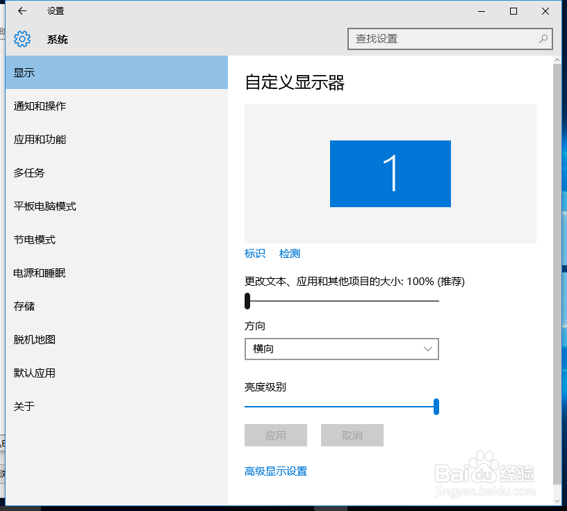This screenshot has width=567, height=511.
Task: Click the Settings gear icon
Action: pos(22,39)
